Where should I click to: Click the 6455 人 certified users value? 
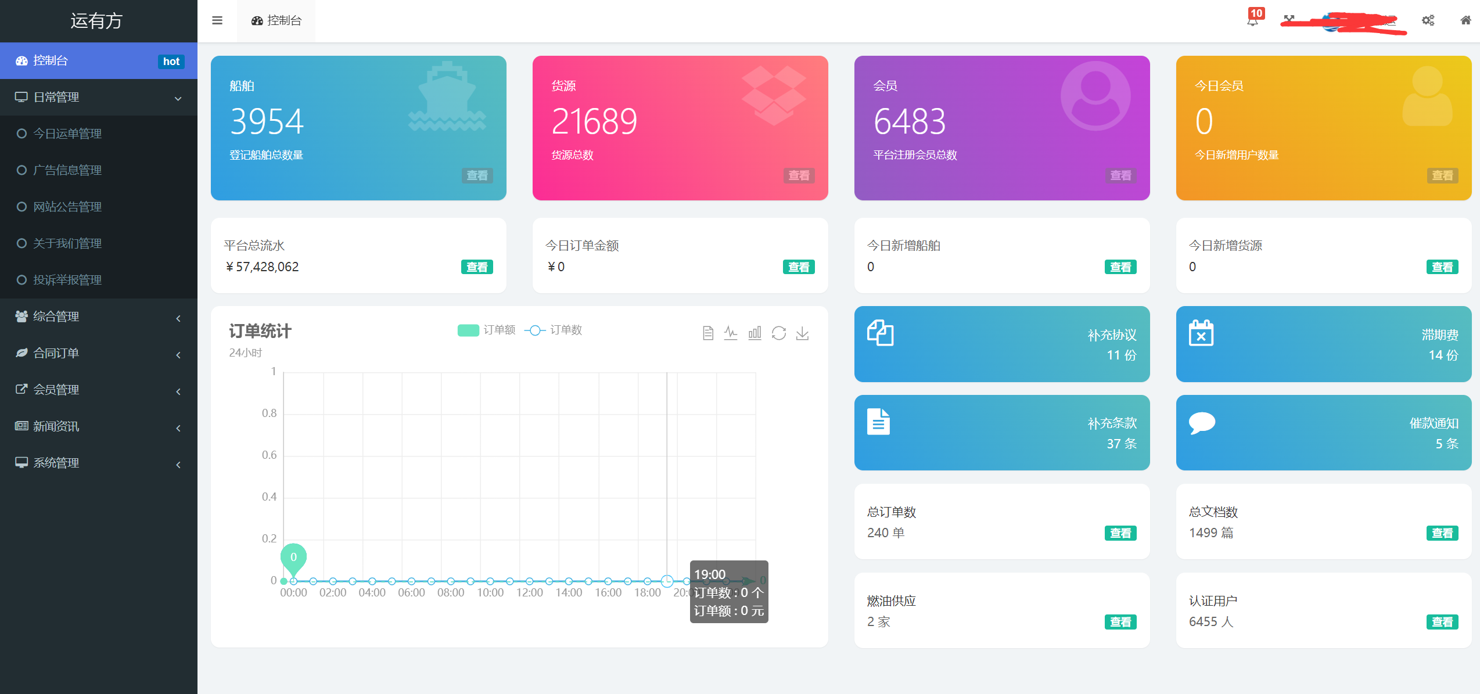click(x=1211, y=622)
